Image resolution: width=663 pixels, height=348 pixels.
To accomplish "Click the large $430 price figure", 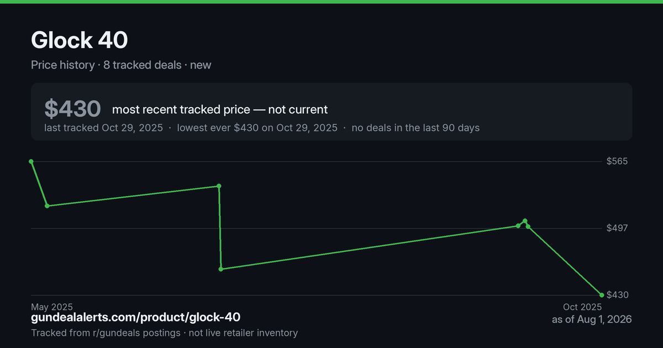I will click(x=72, y=109).
